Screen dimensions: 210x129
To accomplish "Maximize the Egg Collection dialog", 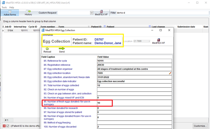I will click(160, 30).
